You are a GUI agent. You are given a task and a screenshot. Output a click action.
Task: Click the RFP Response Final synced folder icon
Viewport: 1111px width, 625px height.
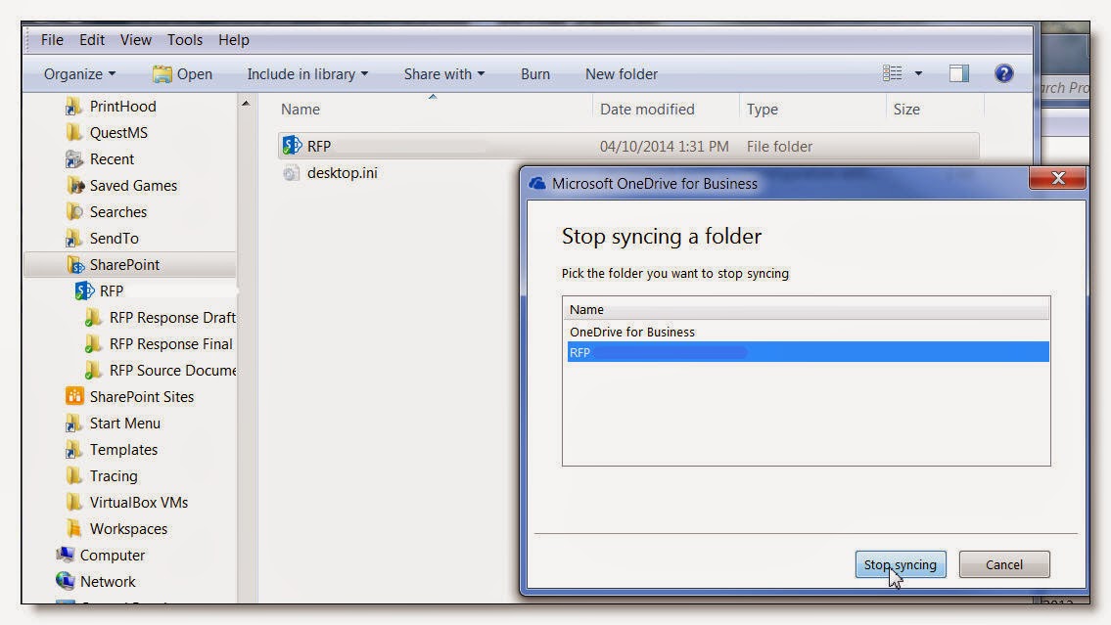click(93, 344)
